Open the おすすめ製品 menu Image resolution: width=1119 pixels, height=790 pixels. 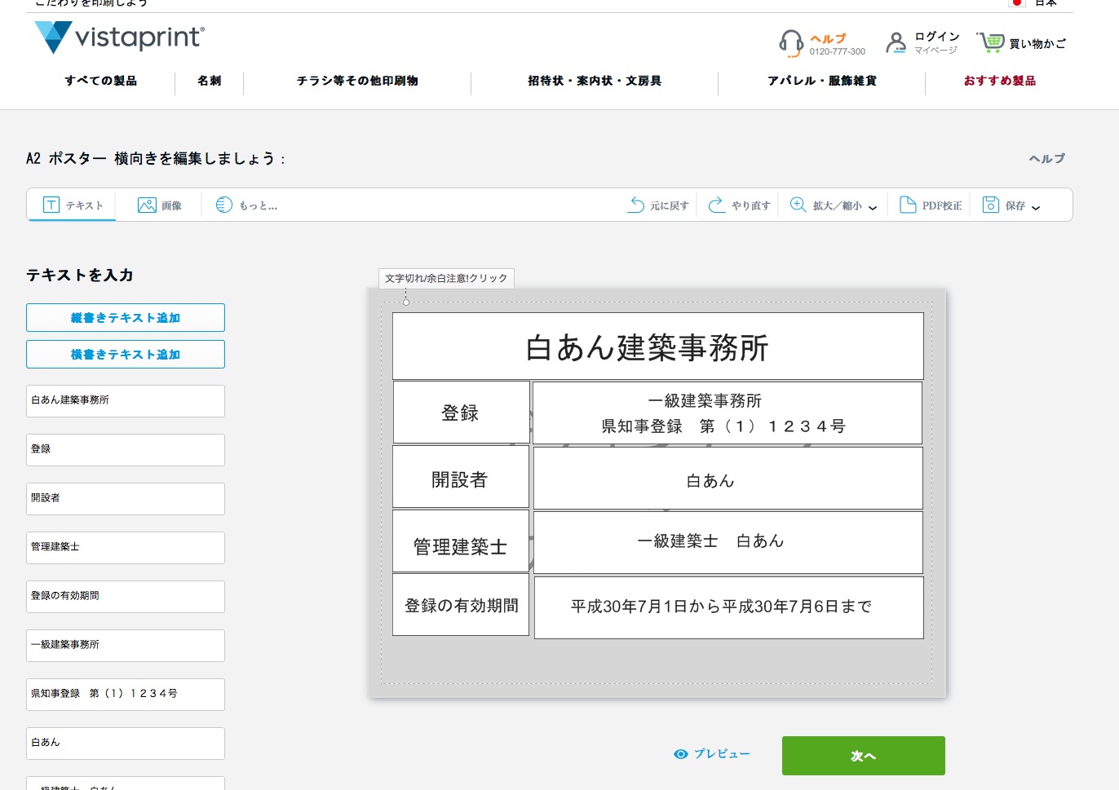pos(999,81)
